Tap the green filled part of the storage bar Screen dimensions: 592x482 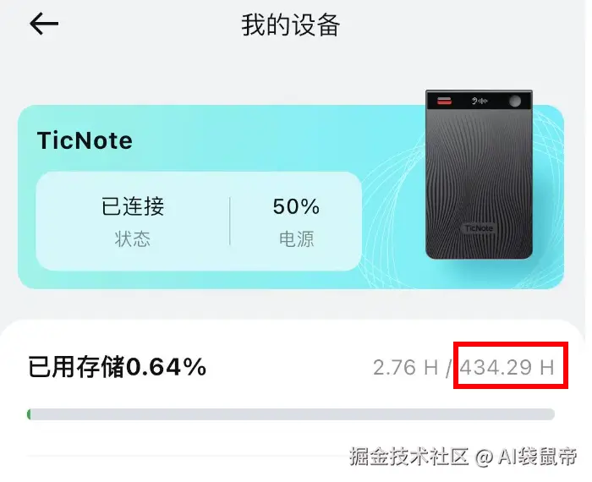[x=29, y=414]
